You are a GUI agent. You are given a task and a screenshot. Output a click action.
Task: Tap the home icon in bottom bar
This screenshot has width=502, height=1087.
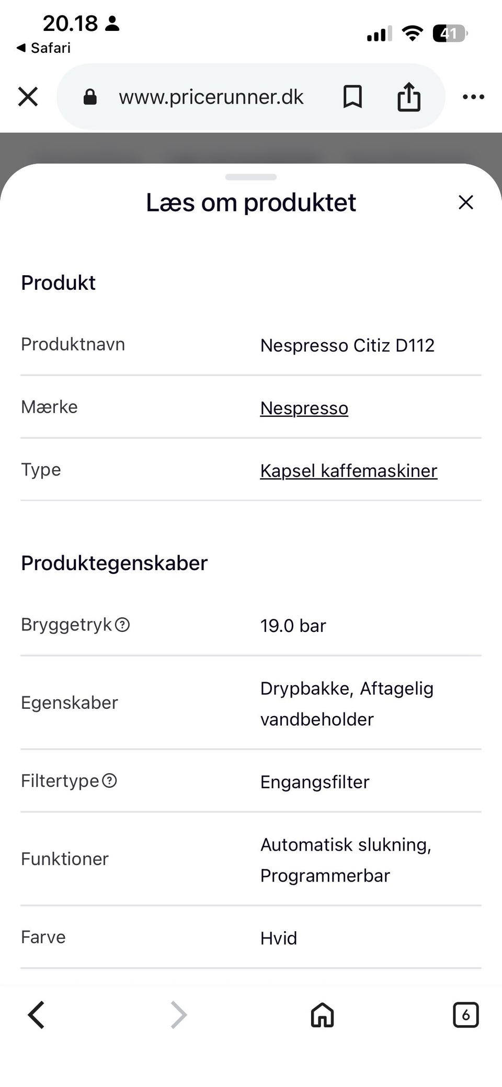[x=322, y=1015]
